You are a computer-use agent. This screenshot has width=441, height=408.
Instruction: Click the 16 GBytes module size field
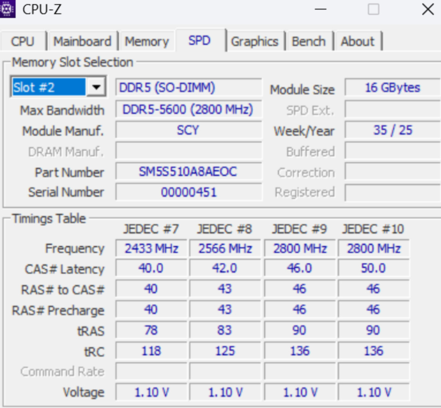393,87
